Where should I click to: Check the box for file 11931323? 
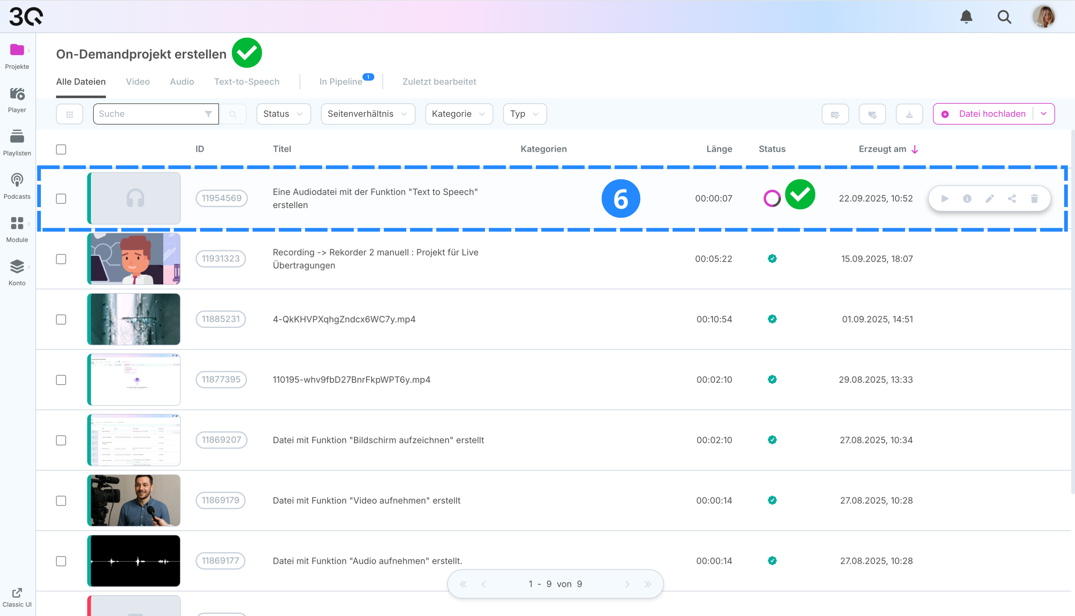point(61,259)
